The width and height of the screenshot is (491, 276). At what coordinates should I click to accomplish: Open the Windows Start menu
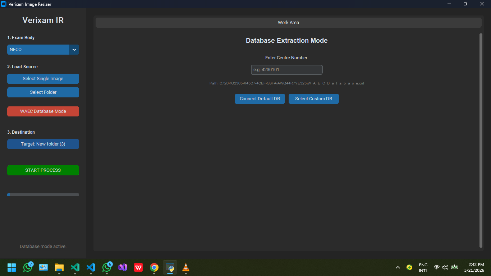click(x=12, y=267)
